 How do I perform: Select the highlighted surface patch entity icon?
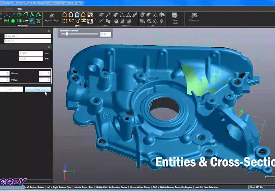[32, 21]
